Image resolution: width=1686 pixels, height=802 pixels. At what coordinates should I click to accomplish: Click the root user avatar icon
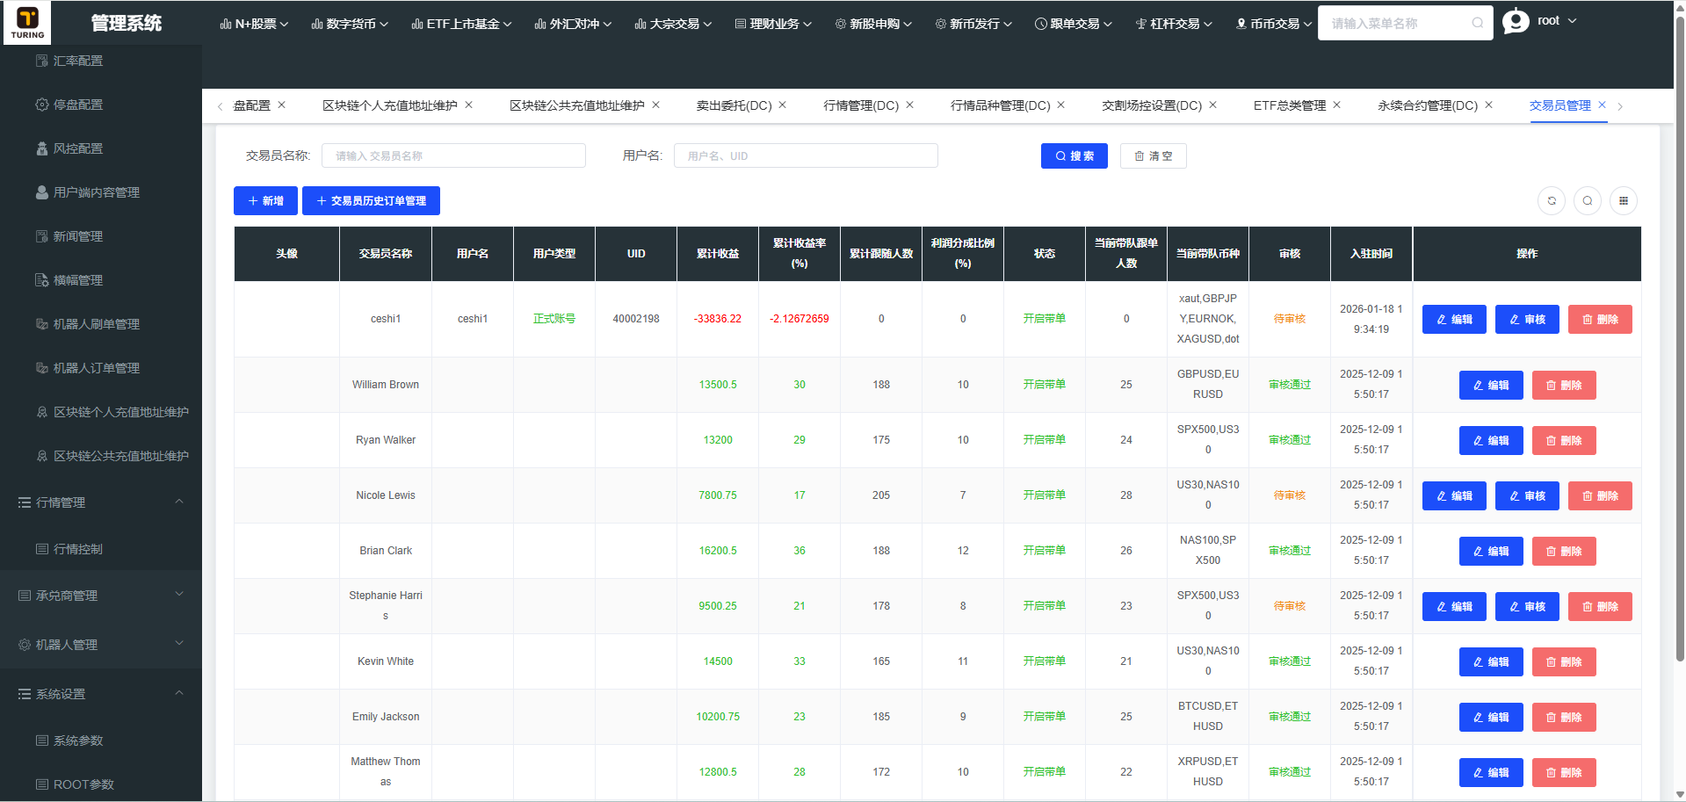(x=1516, y=21)
